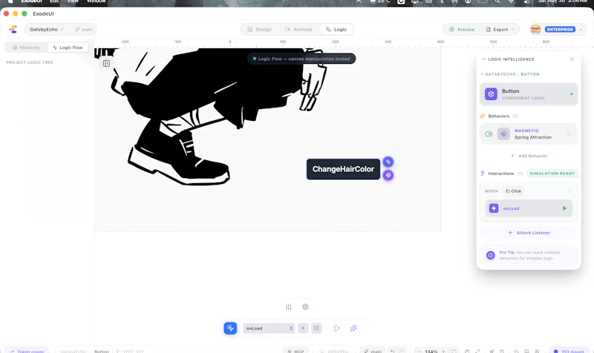Select the blue click-cursor interaction tool
The width and height of the screenshot is (594, 353).
[x=230, y=328]
